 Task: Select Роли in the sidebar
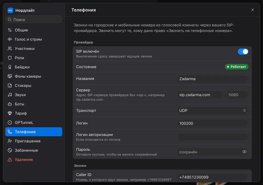[x=34, y=58]
